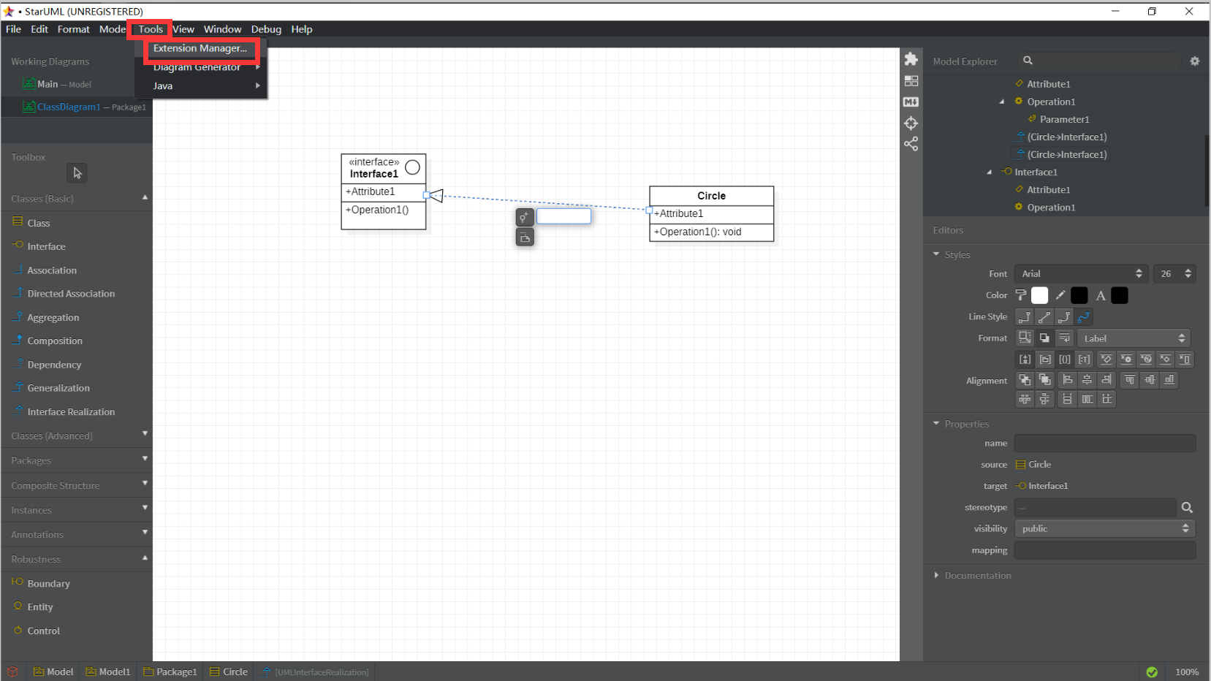Align selected elements horizontal center
Viewport: 1211px width, 681px height.
[x=1087, y=380]
